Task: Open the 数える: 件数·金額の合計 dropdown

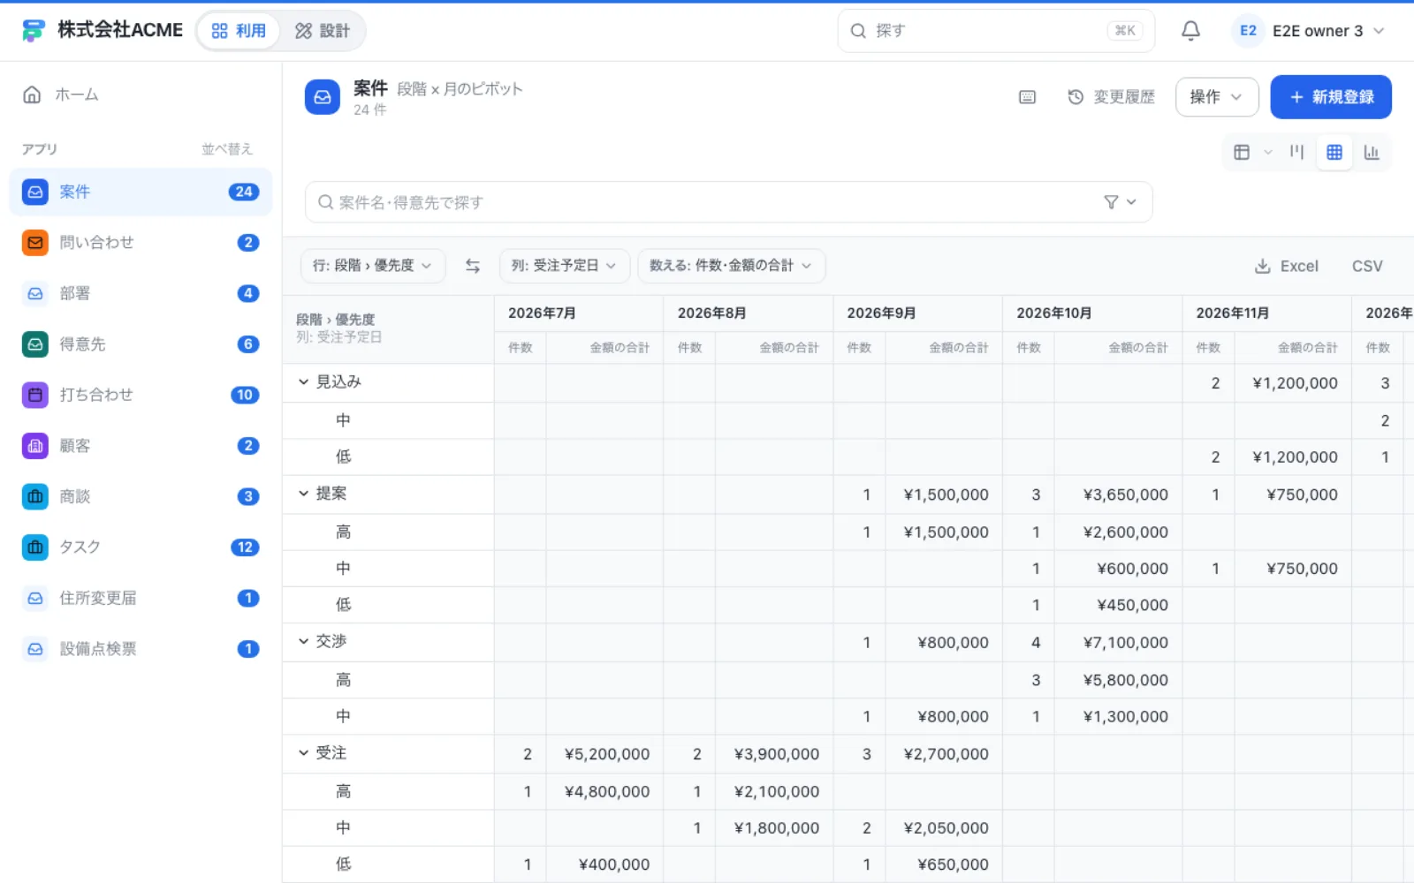Action: pyautogui.click(x=731, y=266)
